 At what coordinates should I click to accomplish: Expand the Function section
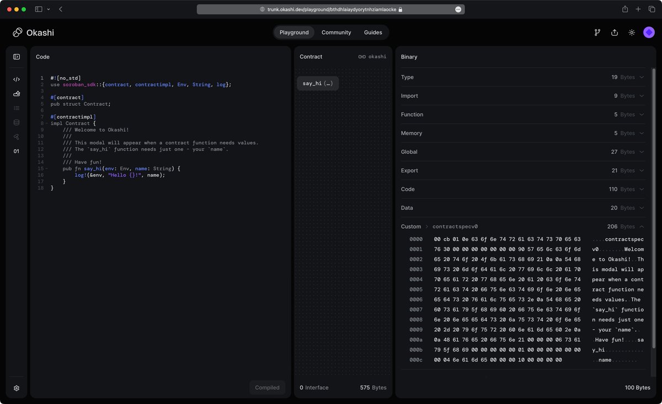click(x=522, y=115)
